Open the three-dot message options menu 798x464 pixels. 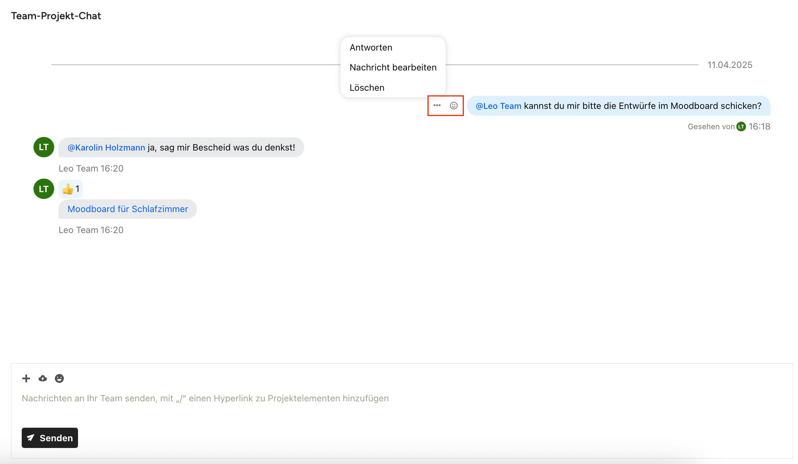point(437,105)
